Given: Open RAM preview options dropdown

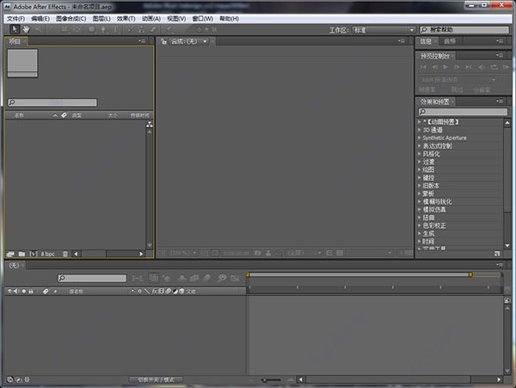Looking at the screenshot, I should tap(458, 80).
